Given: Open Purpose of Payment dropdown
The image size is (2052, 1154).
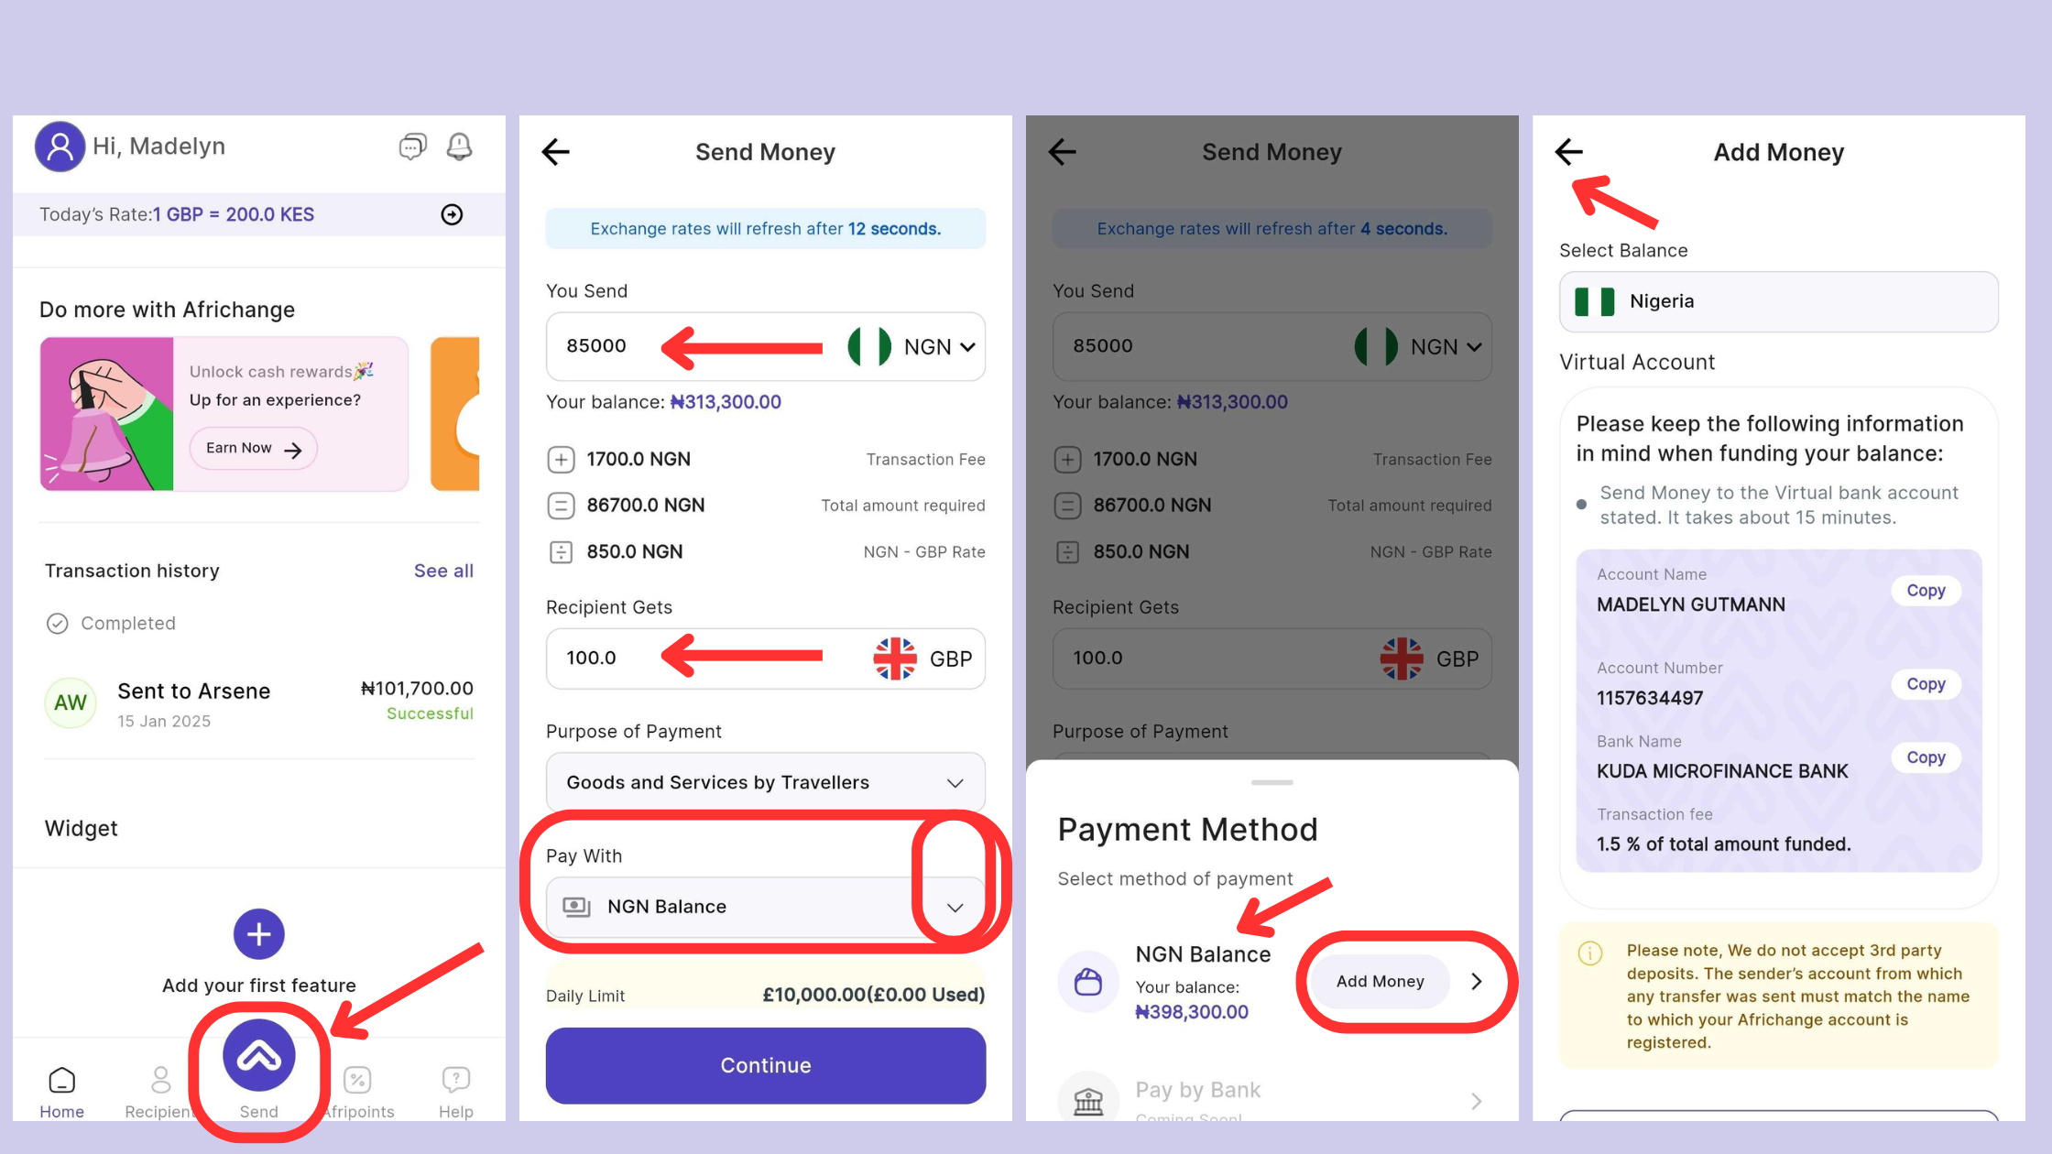Looking at the screenshot, I should tap(766, 782).
